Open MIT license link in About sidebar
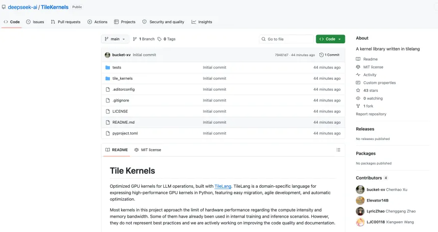This screenshot has width=438, height=232. point(373,67)
